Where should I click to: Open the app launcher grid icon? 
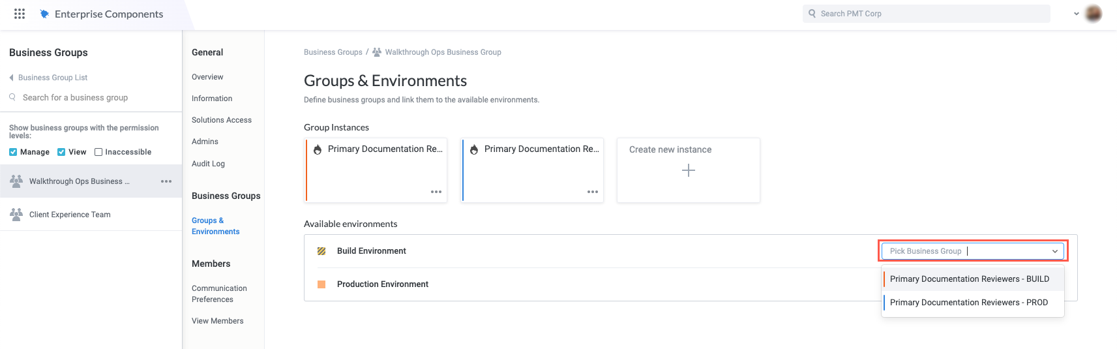(20, 14)
